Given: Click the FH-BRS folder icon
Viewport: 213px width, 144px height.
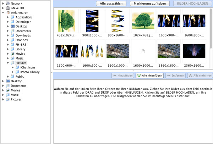Looking at the screenshot, I should coord(12,45).
